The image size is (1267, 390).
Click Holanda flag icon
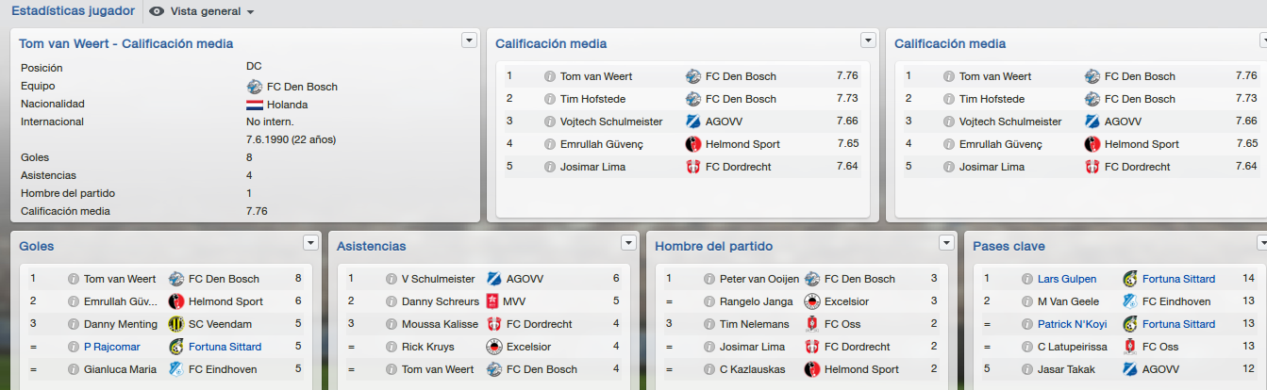coord(254,105)
